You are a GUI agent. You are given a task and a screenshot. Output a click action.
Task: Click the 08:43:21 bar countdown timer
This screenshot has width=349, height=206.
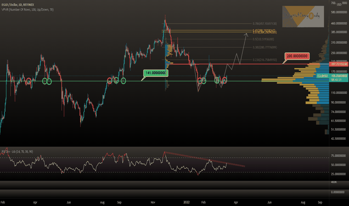pyautogui.click(x=336, y=79)
